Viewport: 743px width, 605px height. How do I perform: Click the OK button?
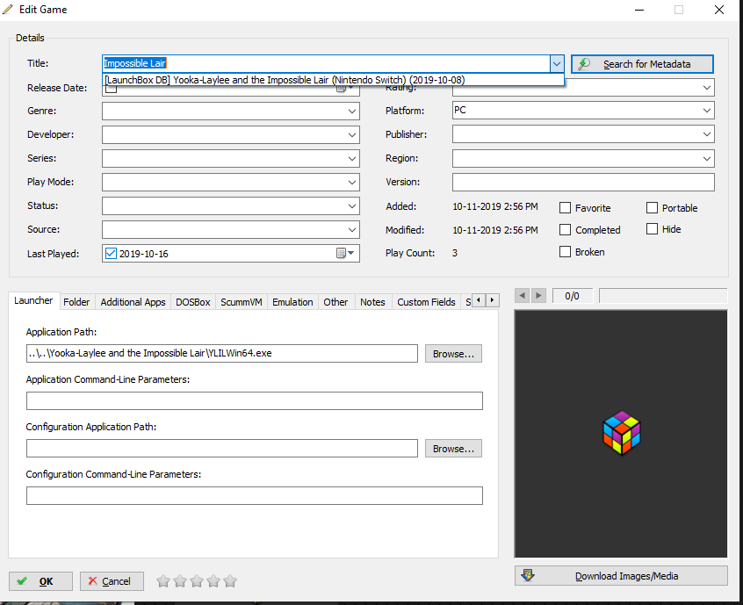coord(40,581)
